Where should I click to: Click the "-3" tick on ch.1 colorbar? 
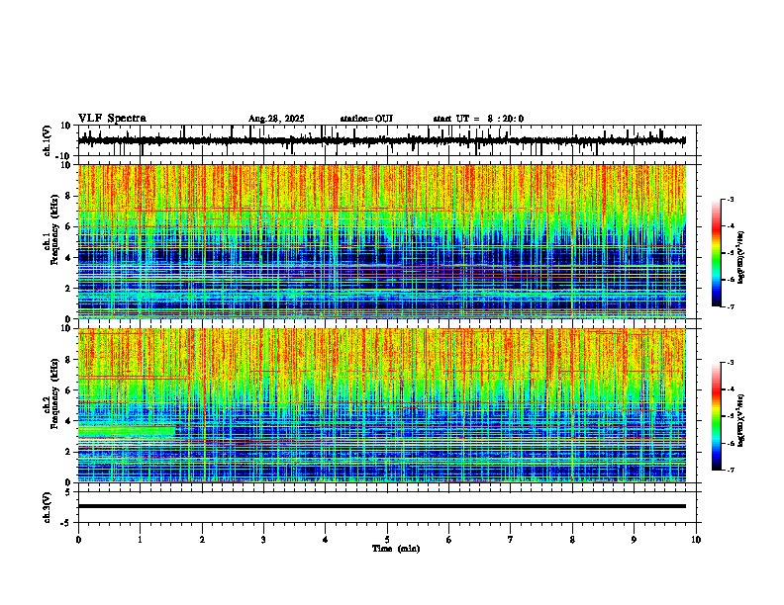point(730,199)
